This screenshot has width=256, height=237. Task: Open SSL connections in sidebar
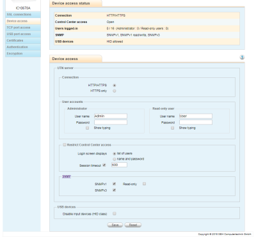tap(23, 15)
